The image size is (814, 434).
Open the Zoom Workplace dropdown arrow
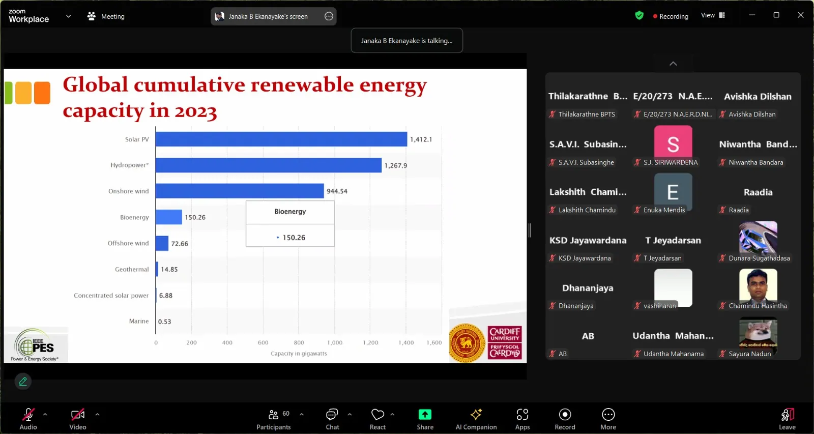(x=69, y=16)
